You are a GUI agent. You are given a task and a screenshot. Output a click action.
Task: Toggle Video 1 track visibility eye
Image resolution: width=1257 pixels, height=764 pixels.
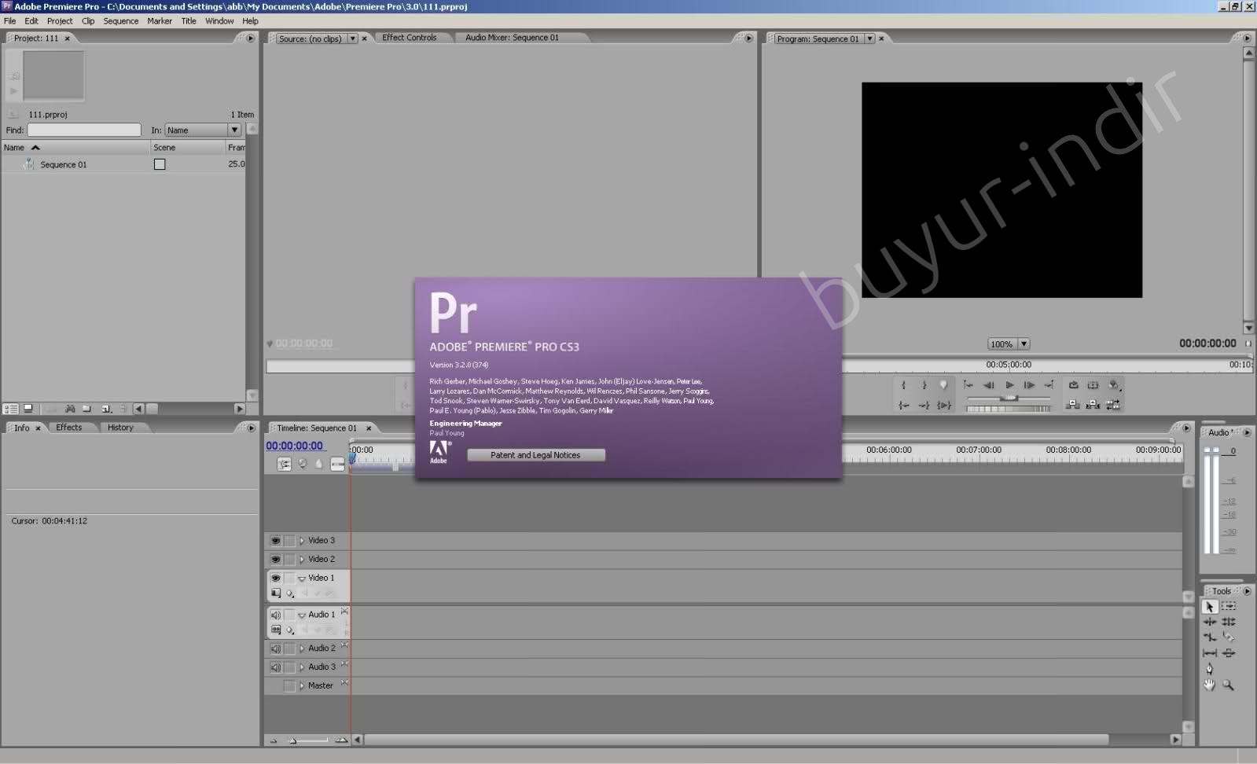point(275,579)
